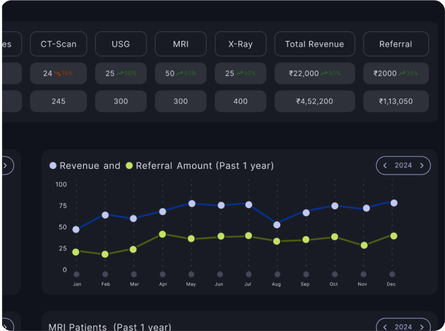This screenshot has height=331, width=445.
Task: Click Total Revenue total ₹4,52,200
Action: (315, 101)
